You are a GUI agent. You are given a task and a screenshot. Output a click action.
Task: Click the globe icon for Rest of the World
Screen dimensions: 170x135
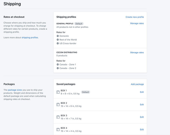pos(58,40)
